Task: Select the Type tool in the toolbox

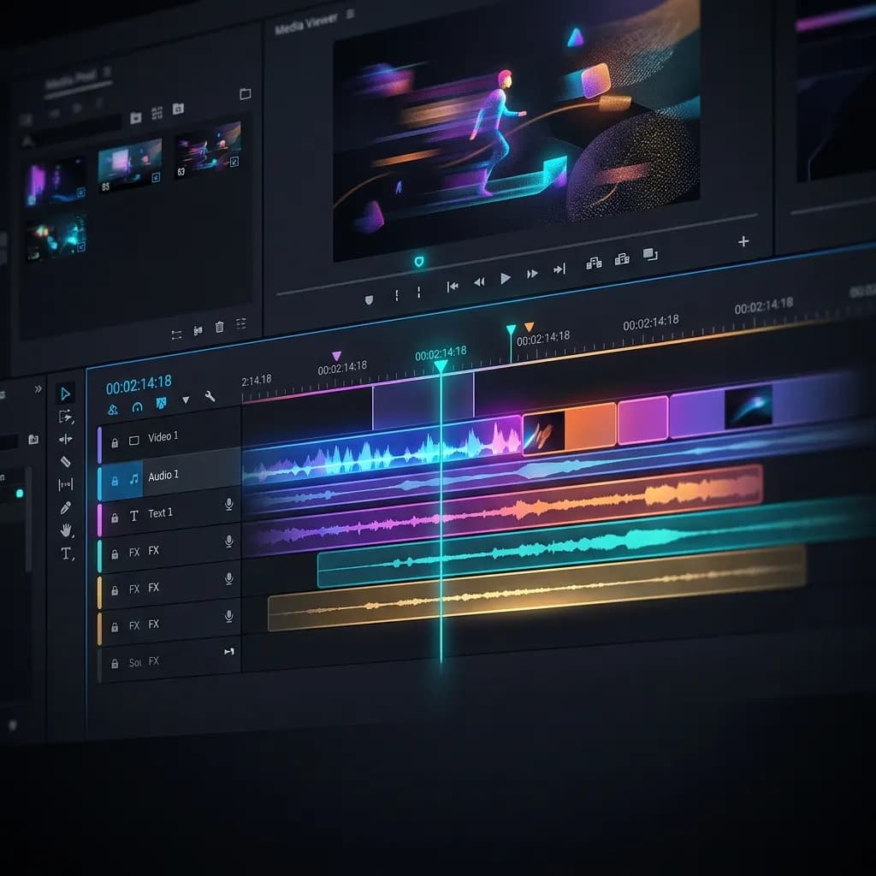Action: (x=67, y=553)
